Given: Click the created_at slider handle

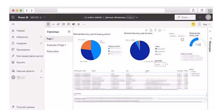Looking at the screenshot, I should [x=183, y=39].
